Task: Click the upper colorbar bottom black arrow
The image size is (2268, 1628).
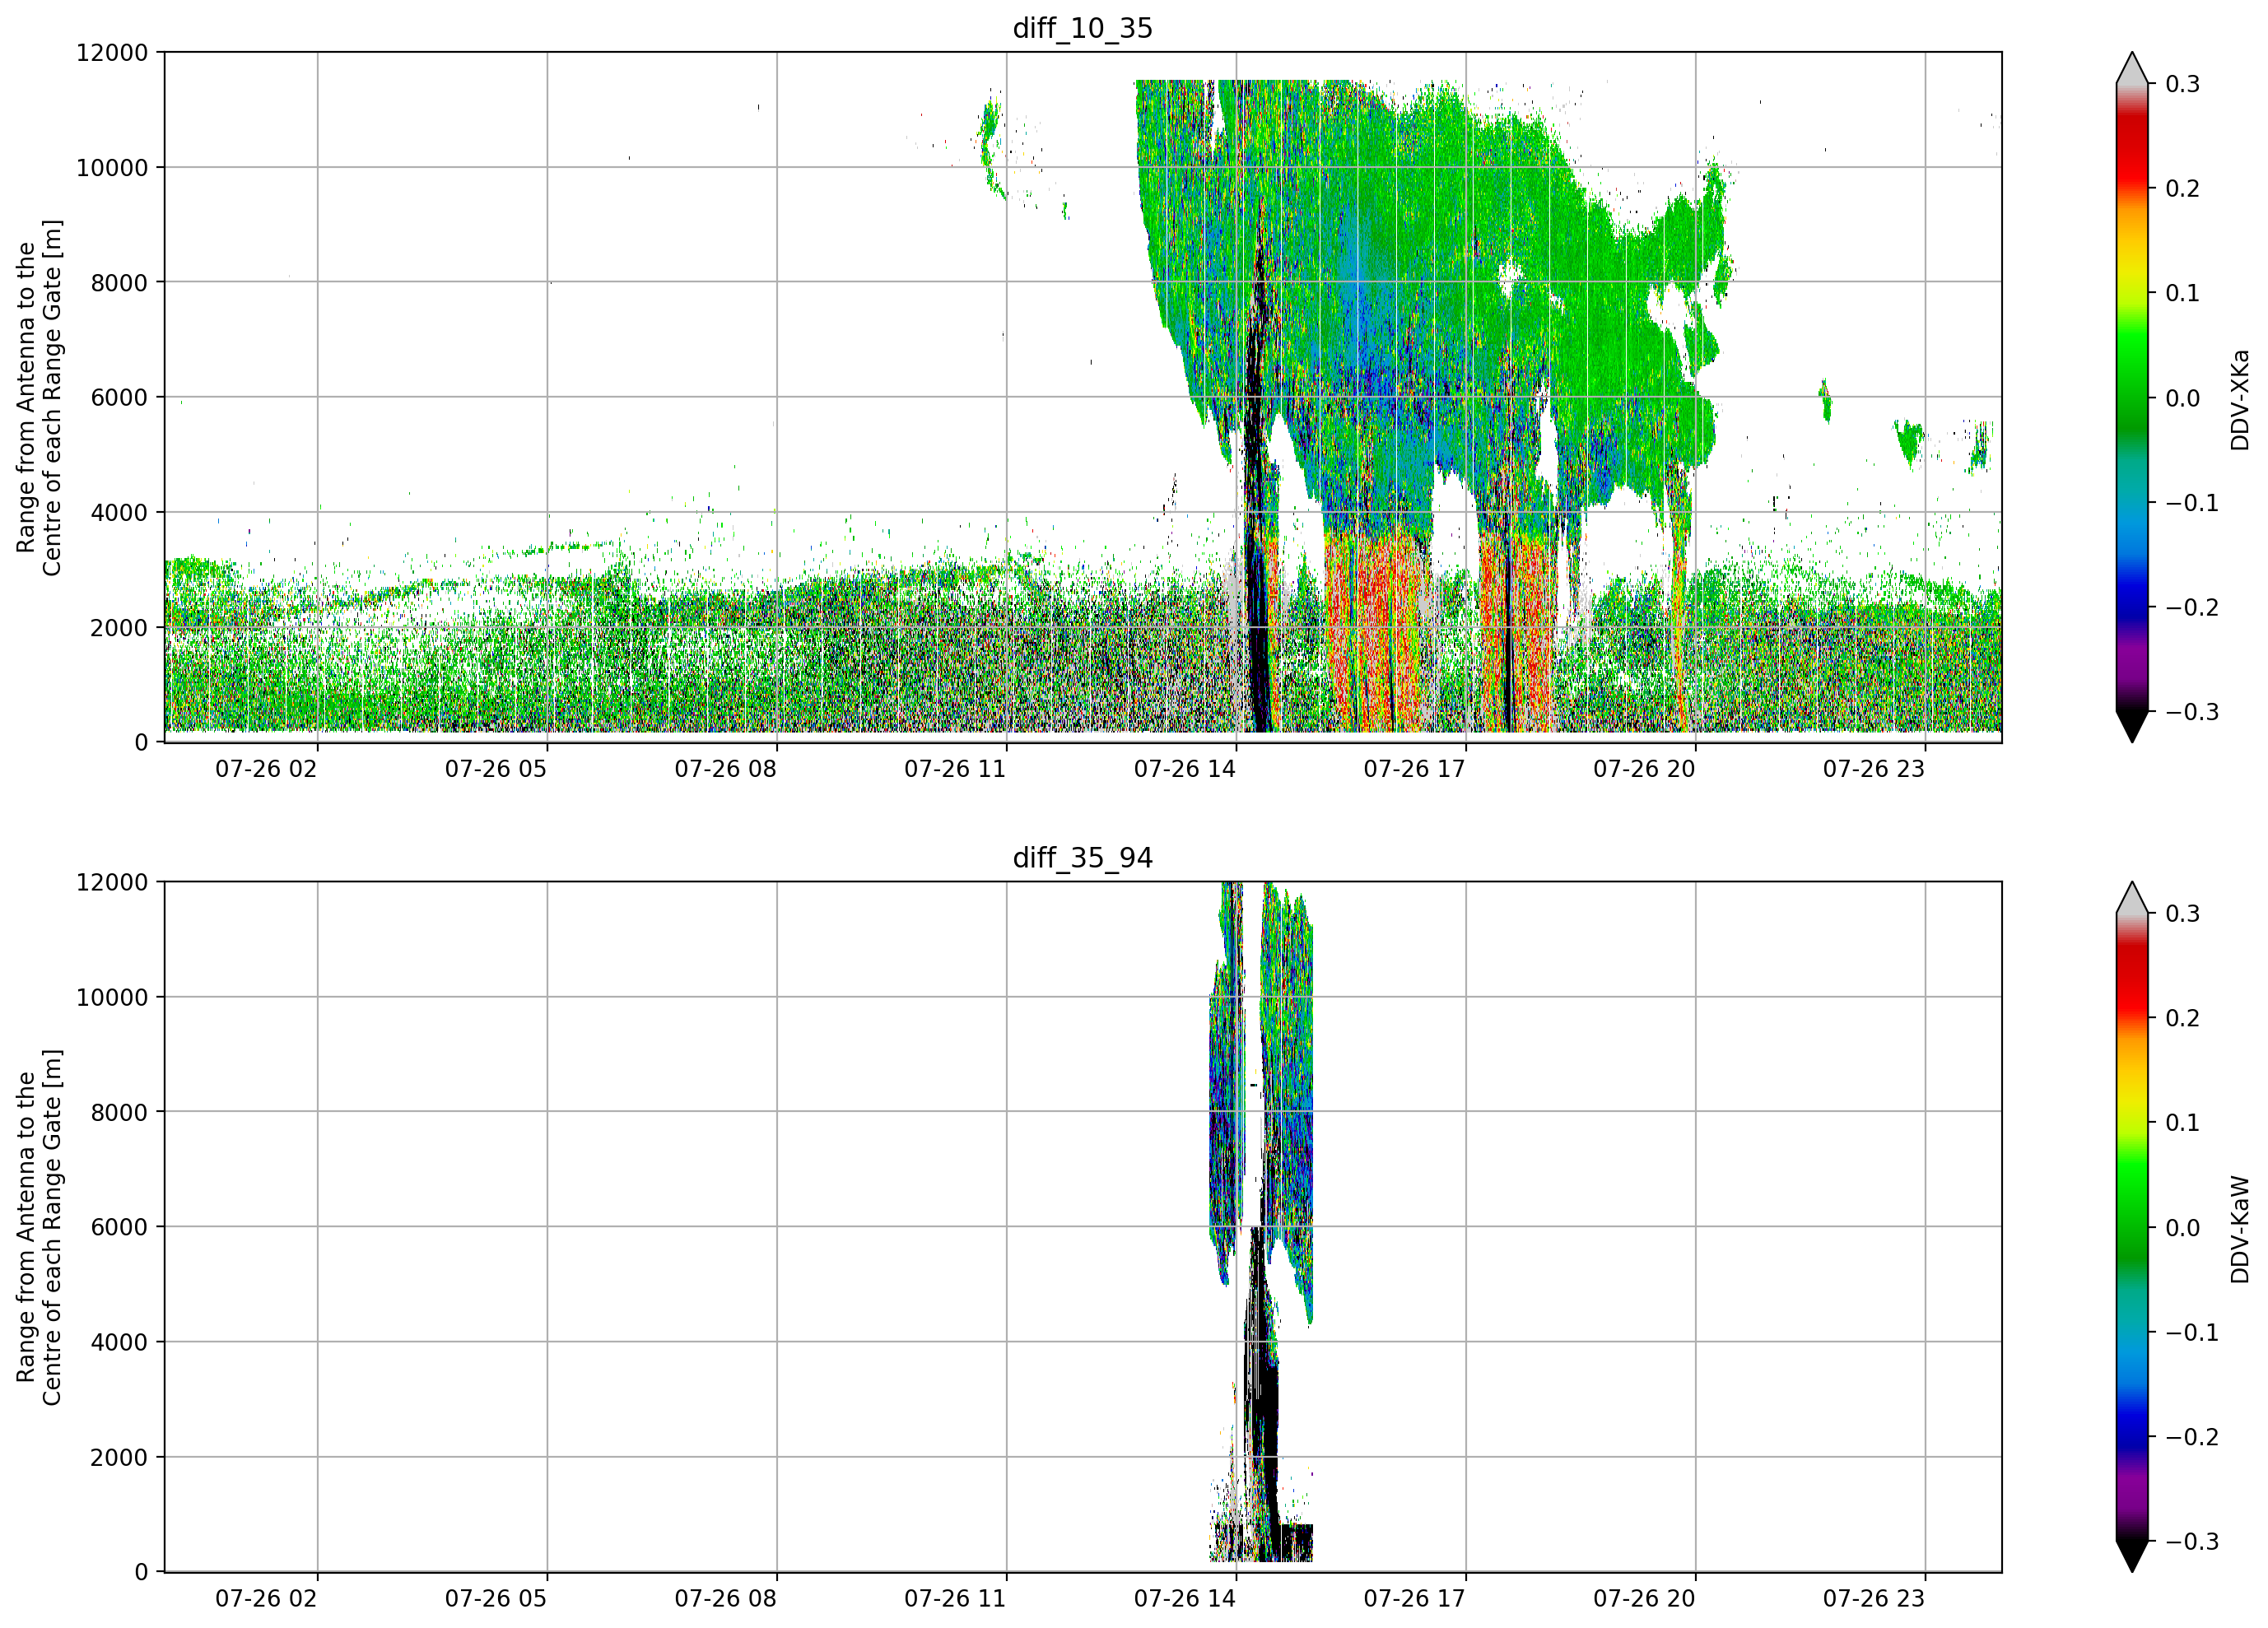Action: pyautogui.click(x=2132, y=726)
